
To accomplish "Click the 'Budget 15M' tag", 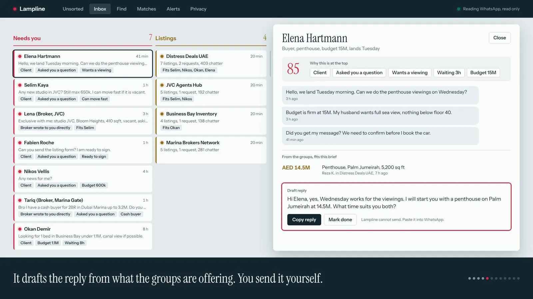I will coord(483,73).
